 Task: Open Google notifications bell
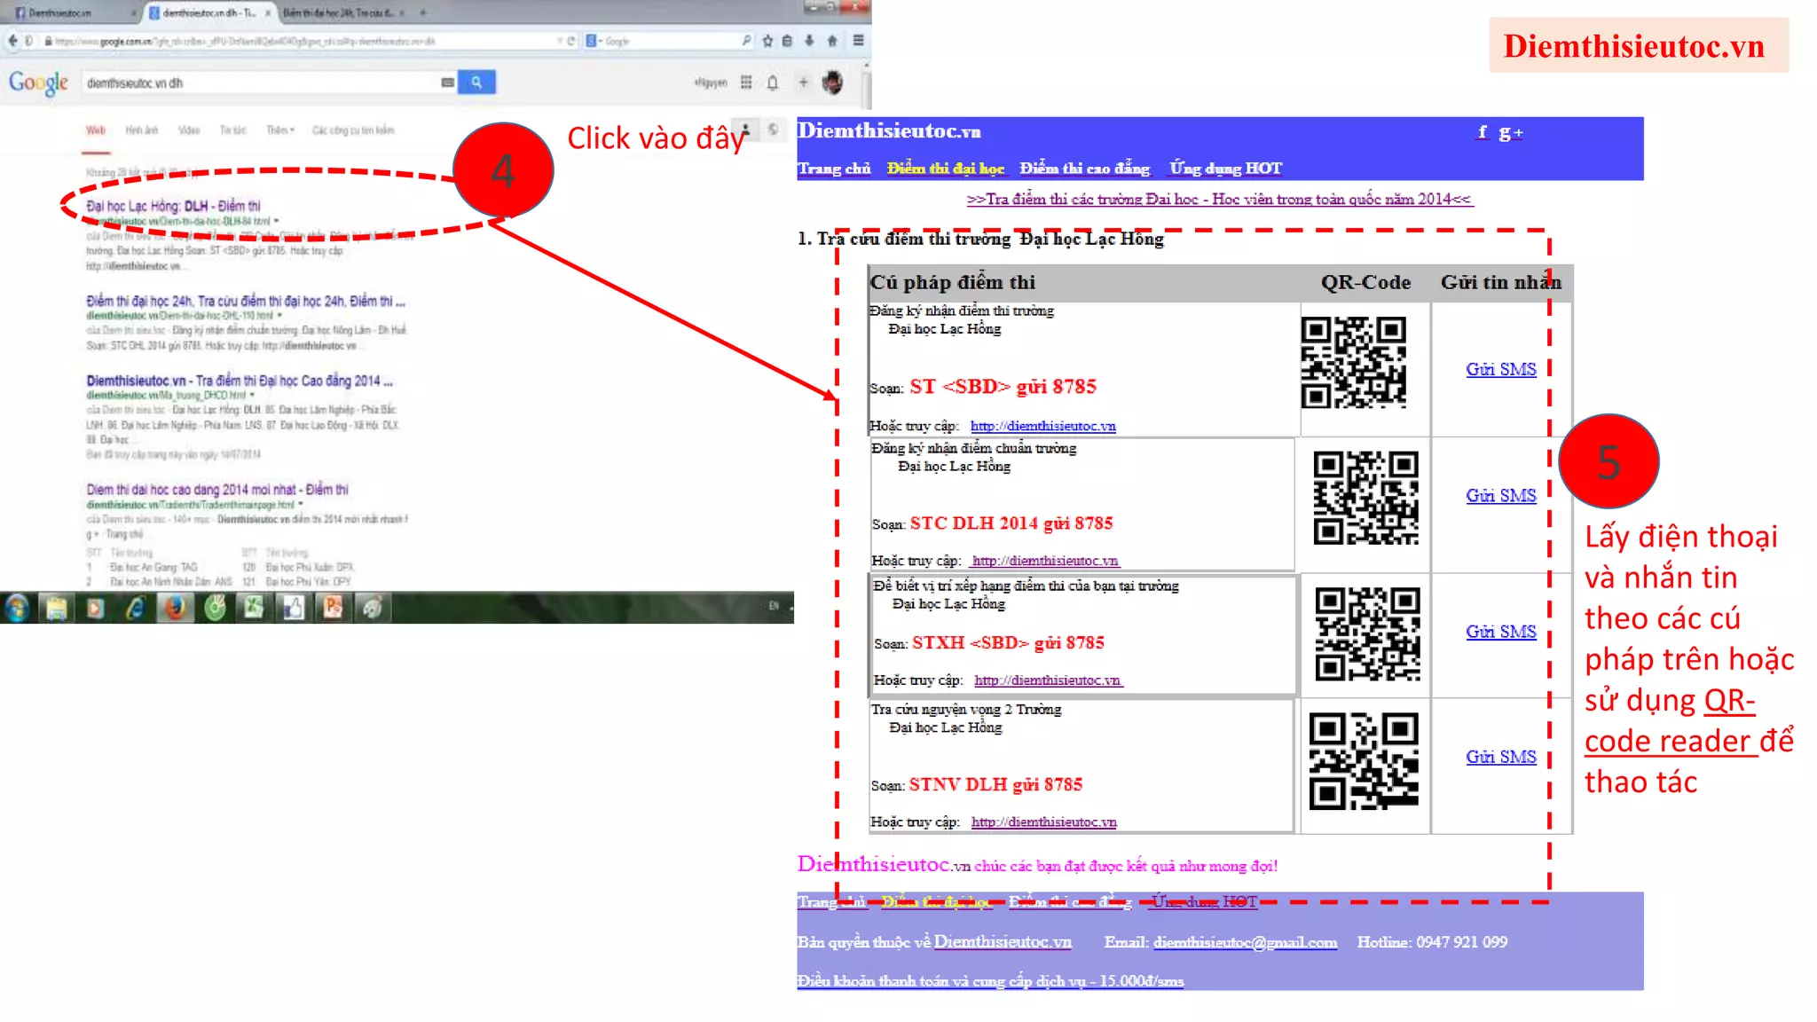773,83
